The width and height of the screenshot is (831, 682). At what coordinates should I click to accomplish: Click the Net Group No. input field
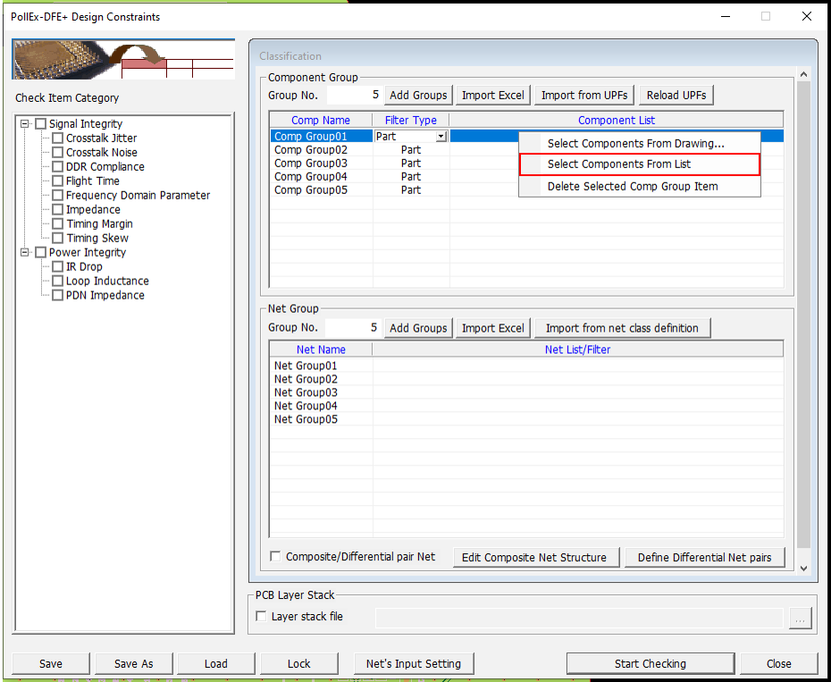pyautogui.click(x=354, y=328)
